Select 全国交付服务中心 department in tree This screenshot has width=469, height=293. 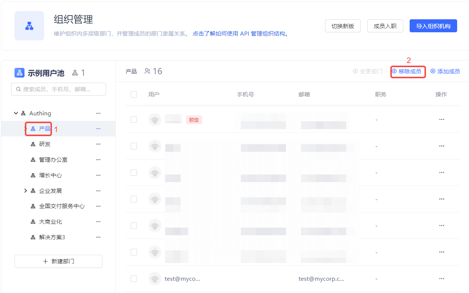pos(62,206)
